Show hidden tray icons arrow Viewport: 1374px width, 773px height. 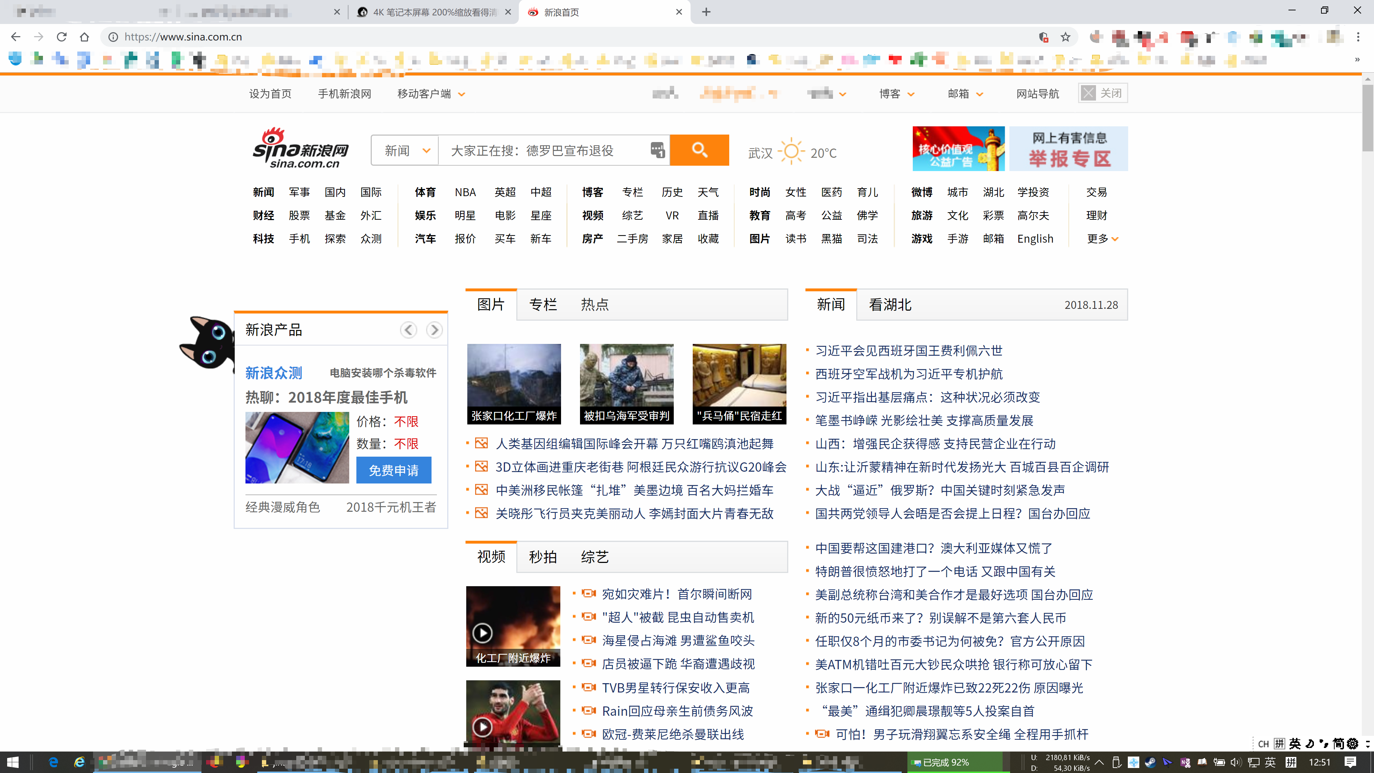(x=1099, y=762)
